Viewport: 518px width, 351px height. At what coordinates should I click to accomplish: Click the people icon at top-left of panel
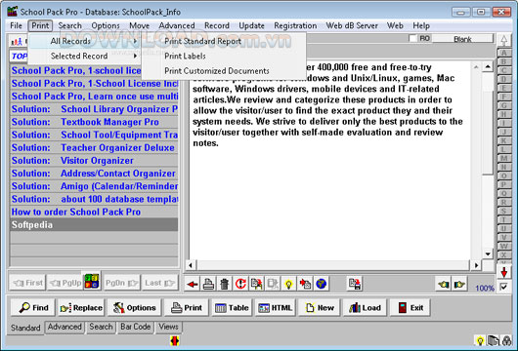17,42
